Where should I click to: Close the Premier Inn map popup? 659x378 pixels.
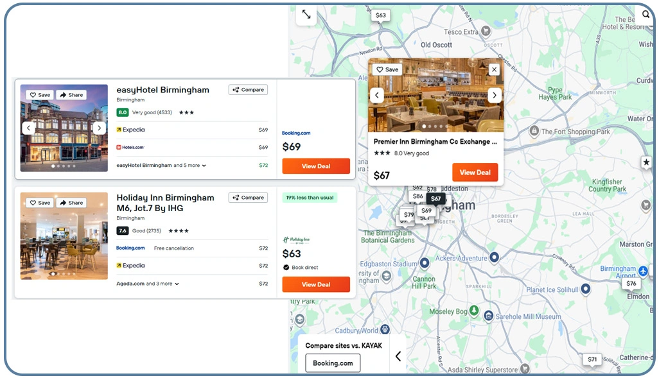coord(493,69)
